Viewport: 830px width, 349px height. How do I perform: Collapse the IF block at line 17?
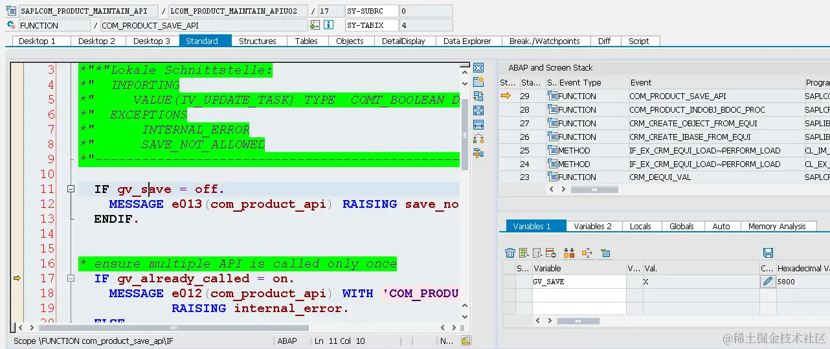71,278
